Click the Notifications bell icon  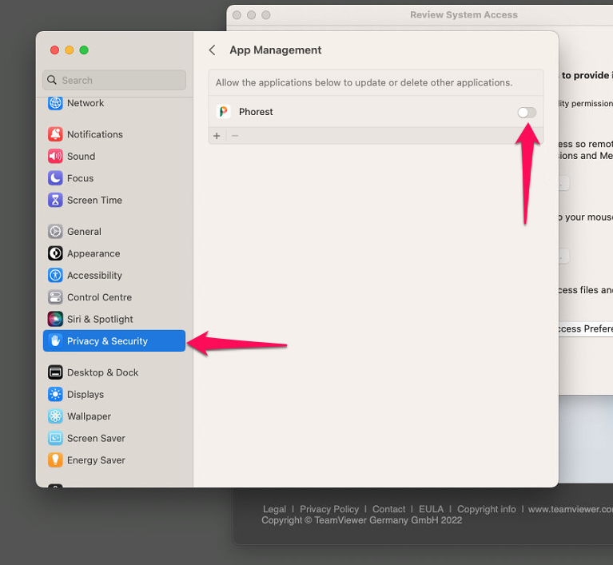[55, 134]
